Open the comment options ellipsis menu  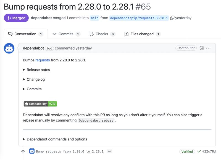(x=208, y=48)
